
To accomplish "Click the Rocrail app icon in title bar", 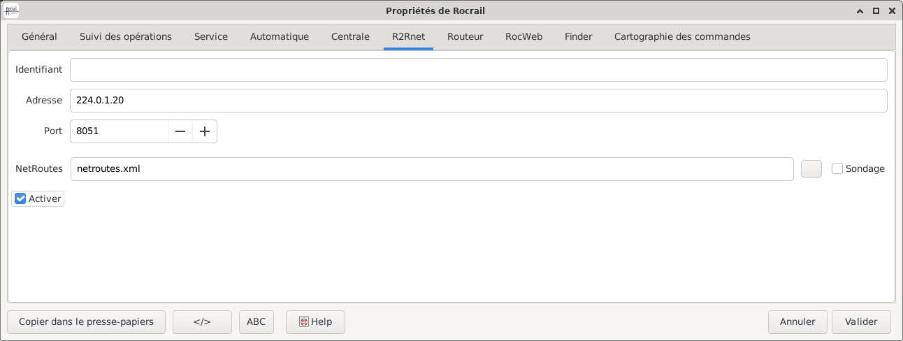I will click(x=11, y=10).
